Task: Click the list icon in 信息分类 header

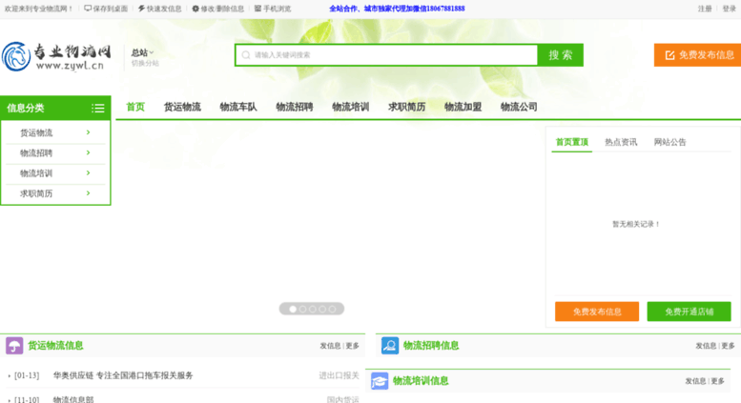Action: click(x=98, y=108)
